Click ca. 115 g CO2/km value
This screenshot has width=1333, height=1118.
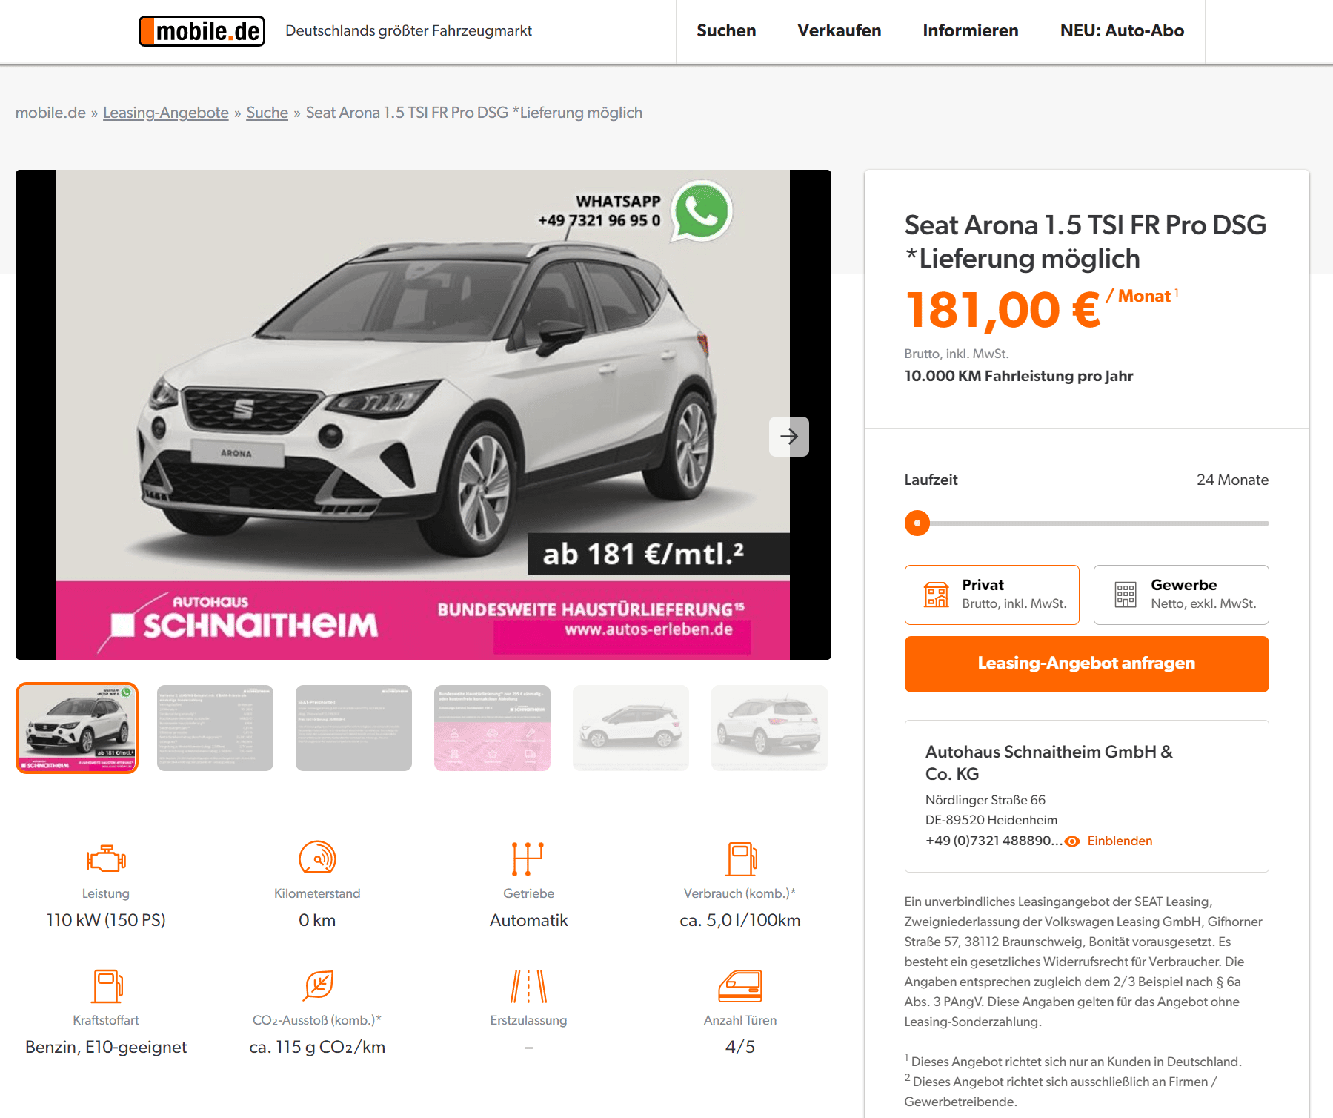click(x=317, y=1047)
